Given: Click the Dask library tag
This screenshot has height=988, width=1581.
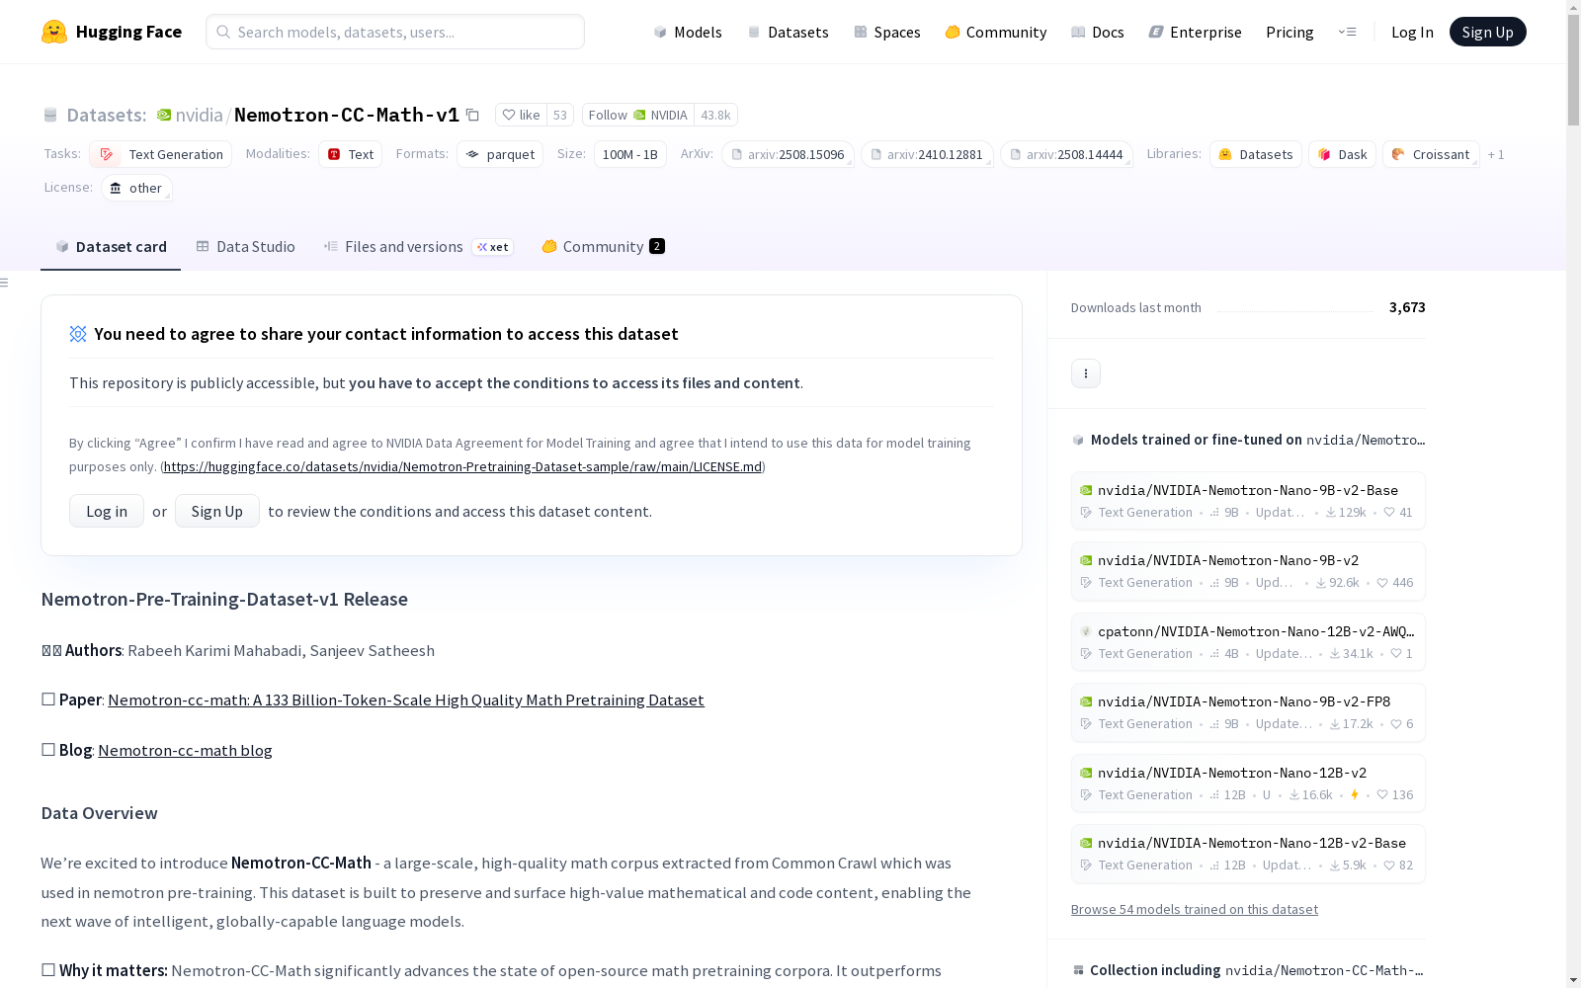Looking at the screenshot, I should pos(1342,154).
